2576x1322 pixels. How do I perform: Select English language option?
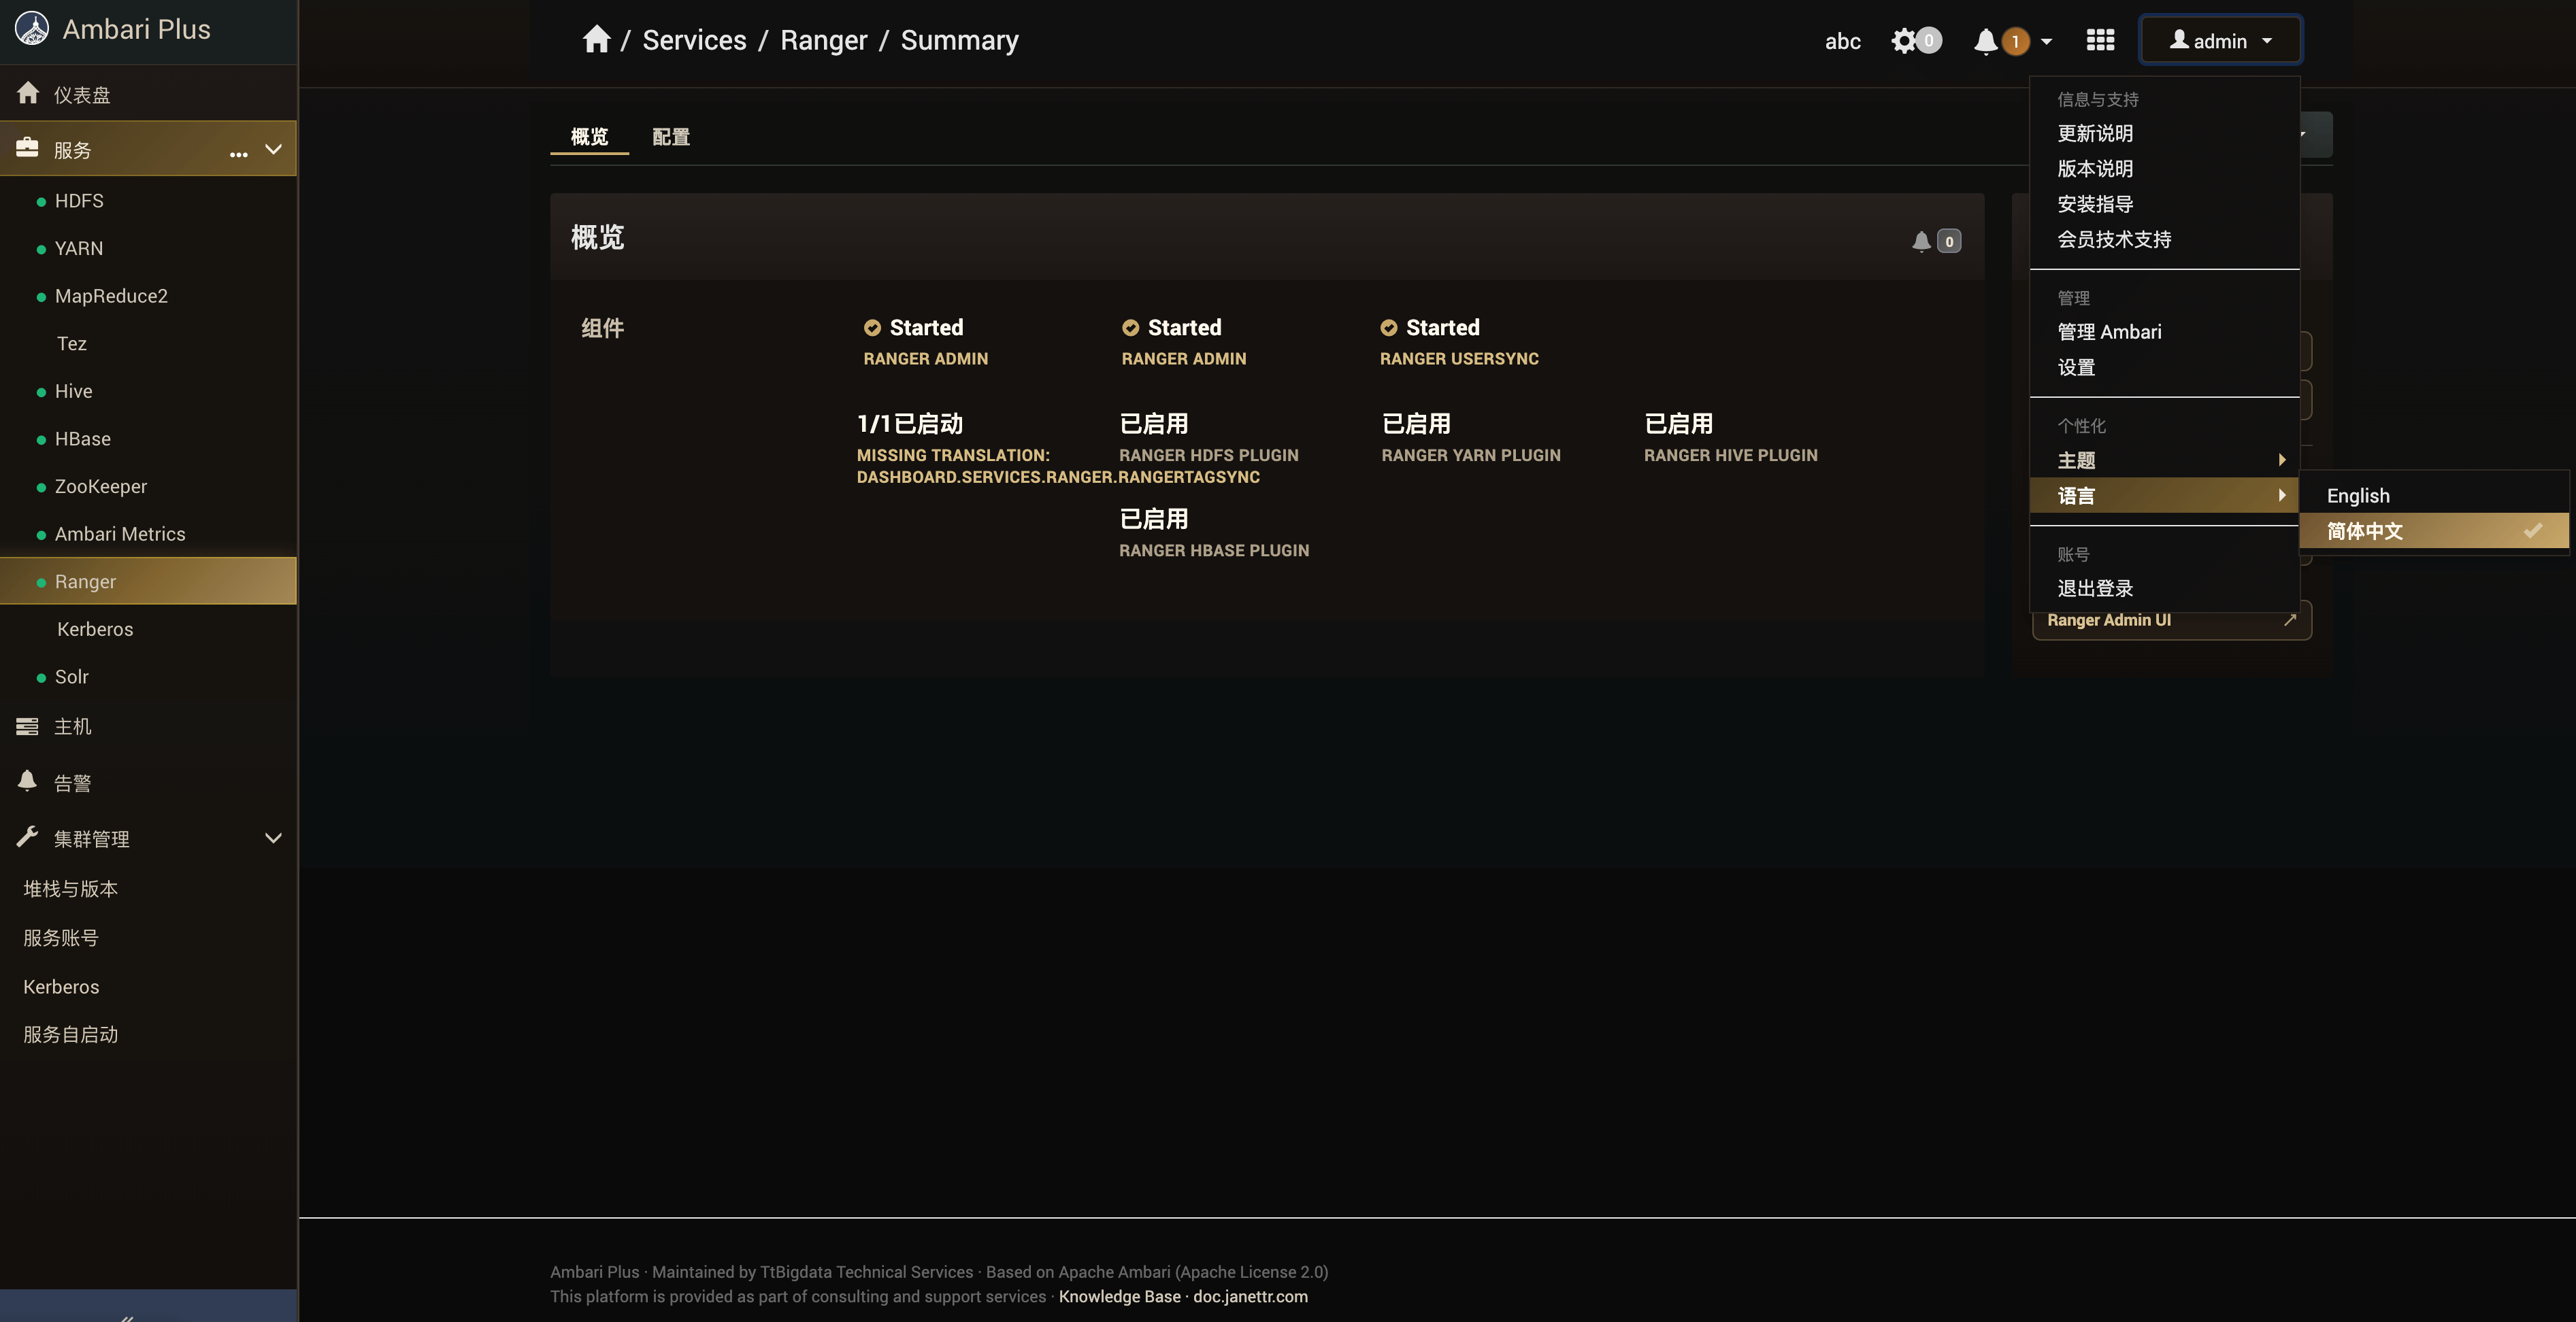pos(2357,496)
